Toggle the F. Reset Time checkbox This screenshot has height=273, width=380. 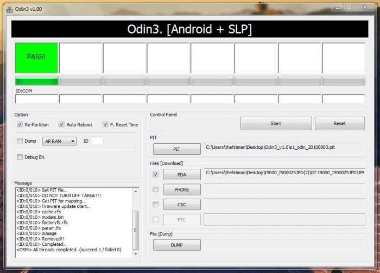105,124
